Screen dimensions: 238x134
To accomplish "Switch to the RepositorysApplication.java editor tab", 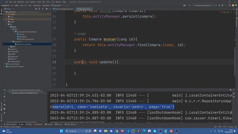I will (64, 9).
